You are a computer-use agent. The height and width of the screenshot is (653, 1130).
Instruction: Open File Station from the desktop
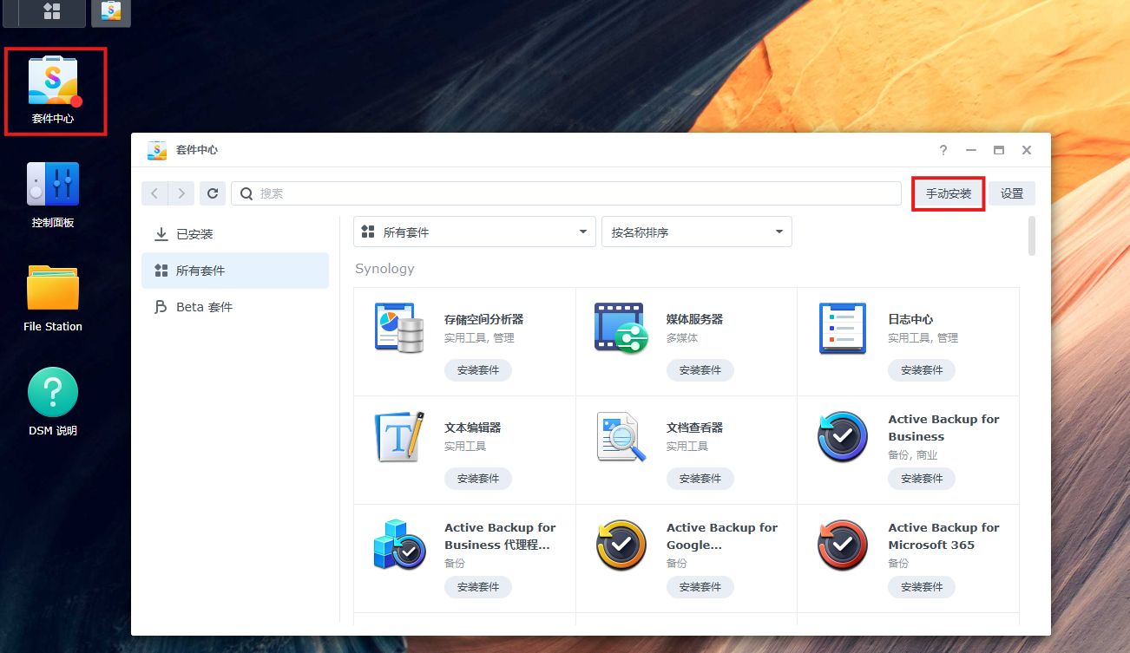tap(53, 289)
